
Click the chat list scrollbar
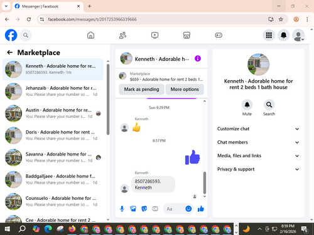tap(108, 100)
